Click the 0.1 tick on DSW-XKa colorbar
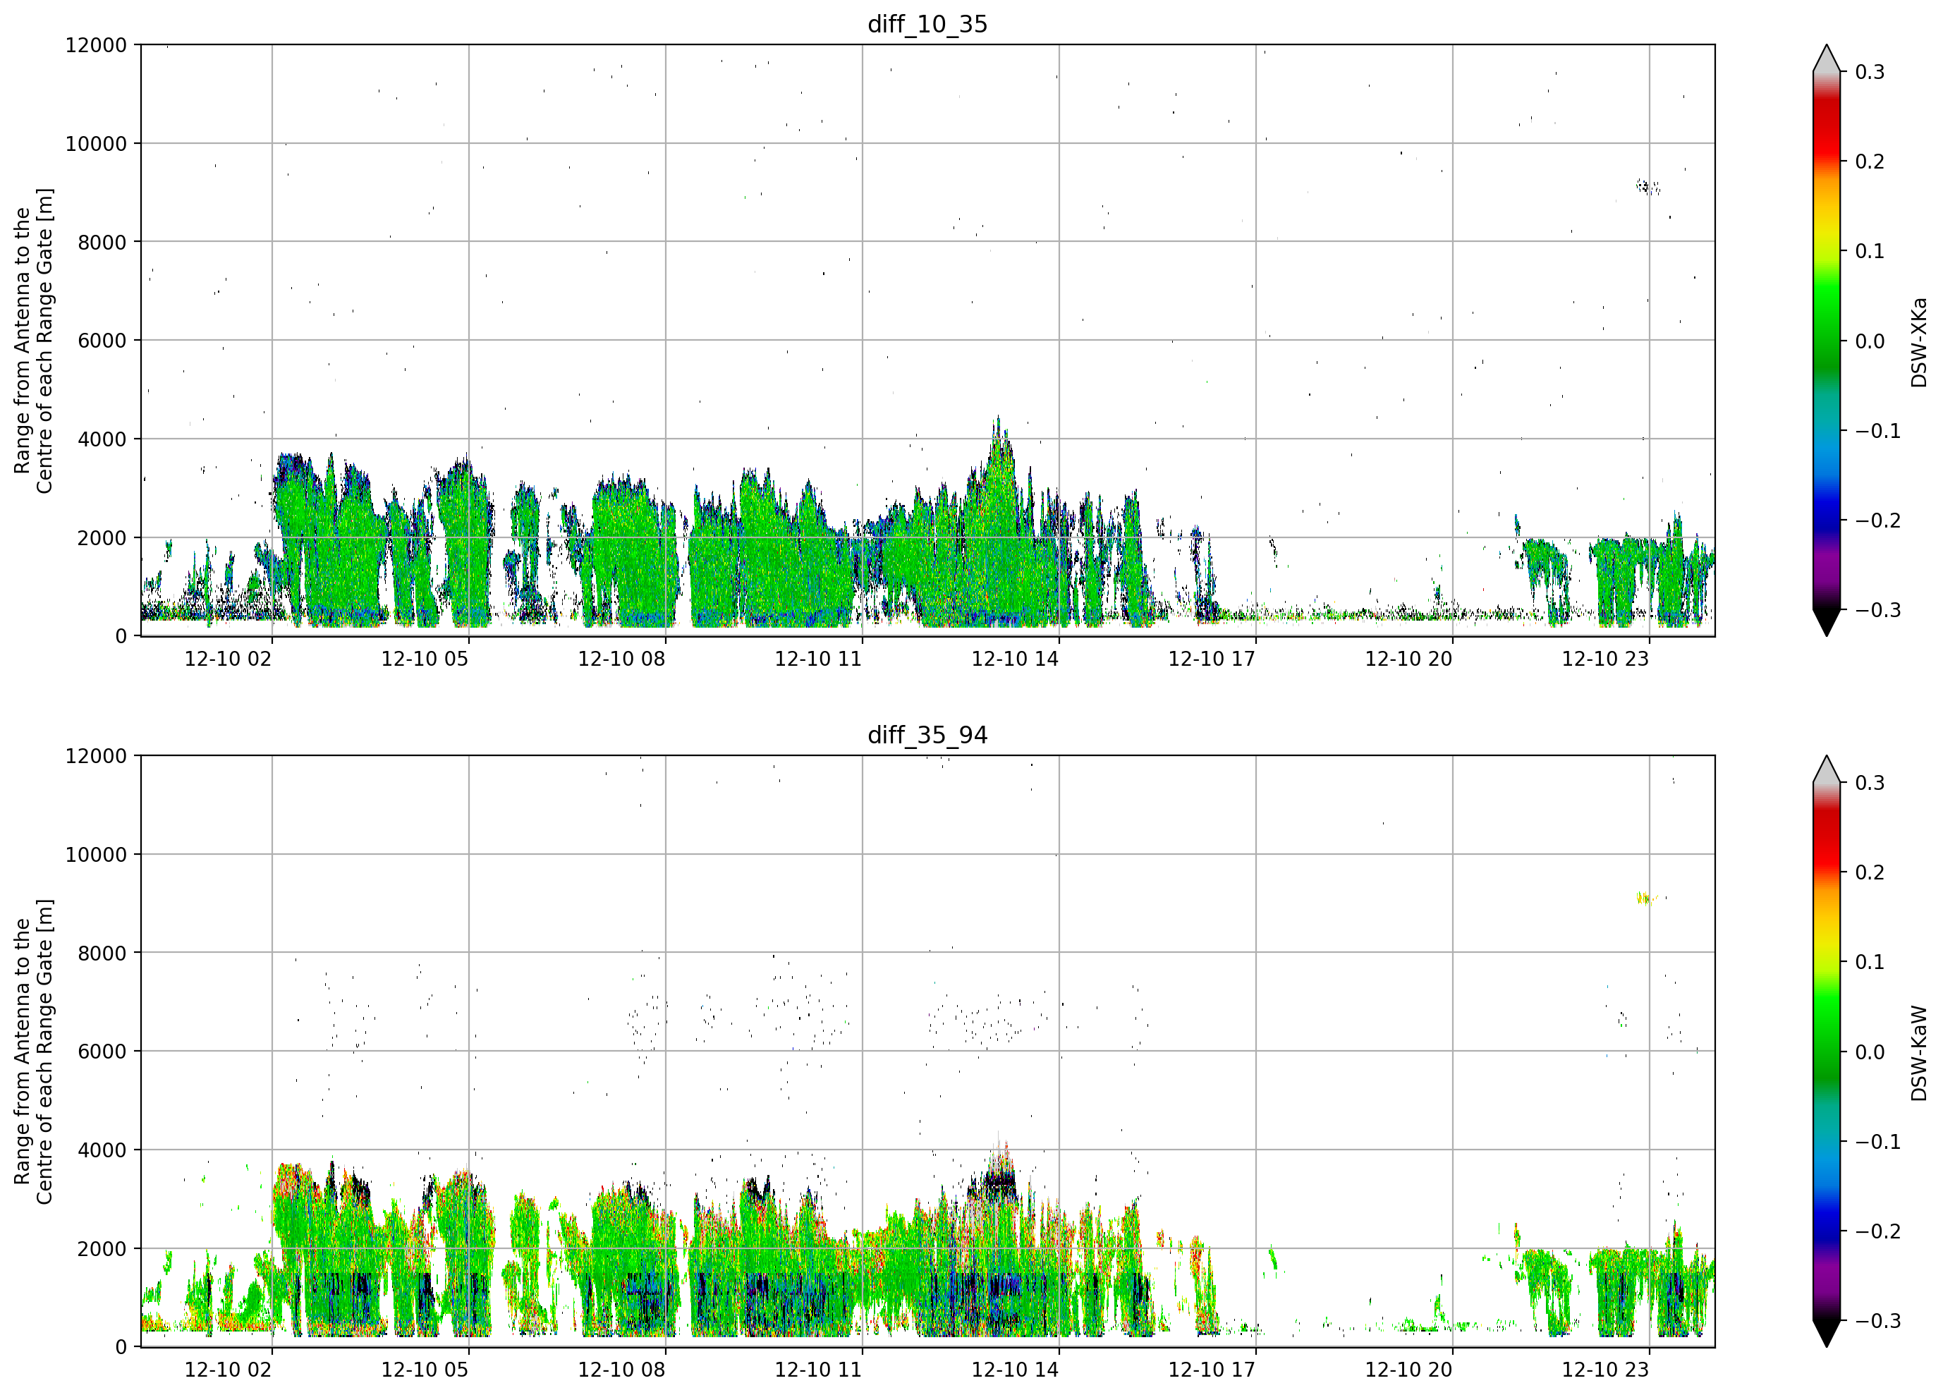Viewport: 1943px width, 1395px height. point(1870,251)
